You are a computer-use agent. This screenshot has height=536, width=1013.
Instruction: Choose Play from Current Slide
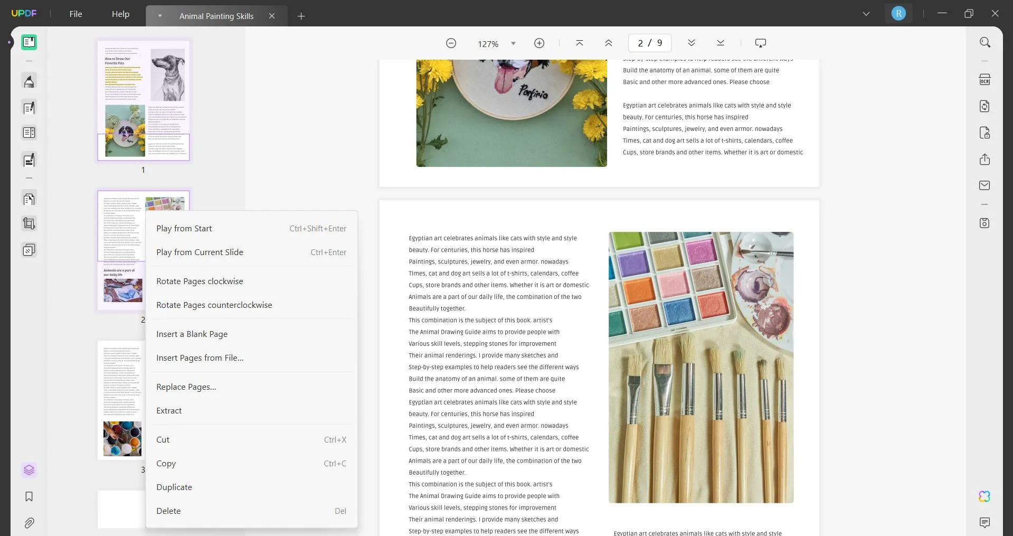click(x=251, y=252)
